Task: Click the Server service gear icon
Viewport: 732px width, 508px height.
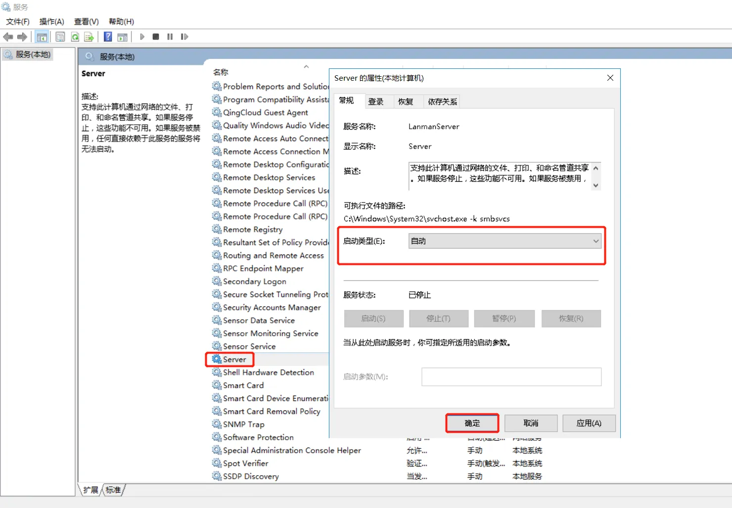Action: [217, 359]
